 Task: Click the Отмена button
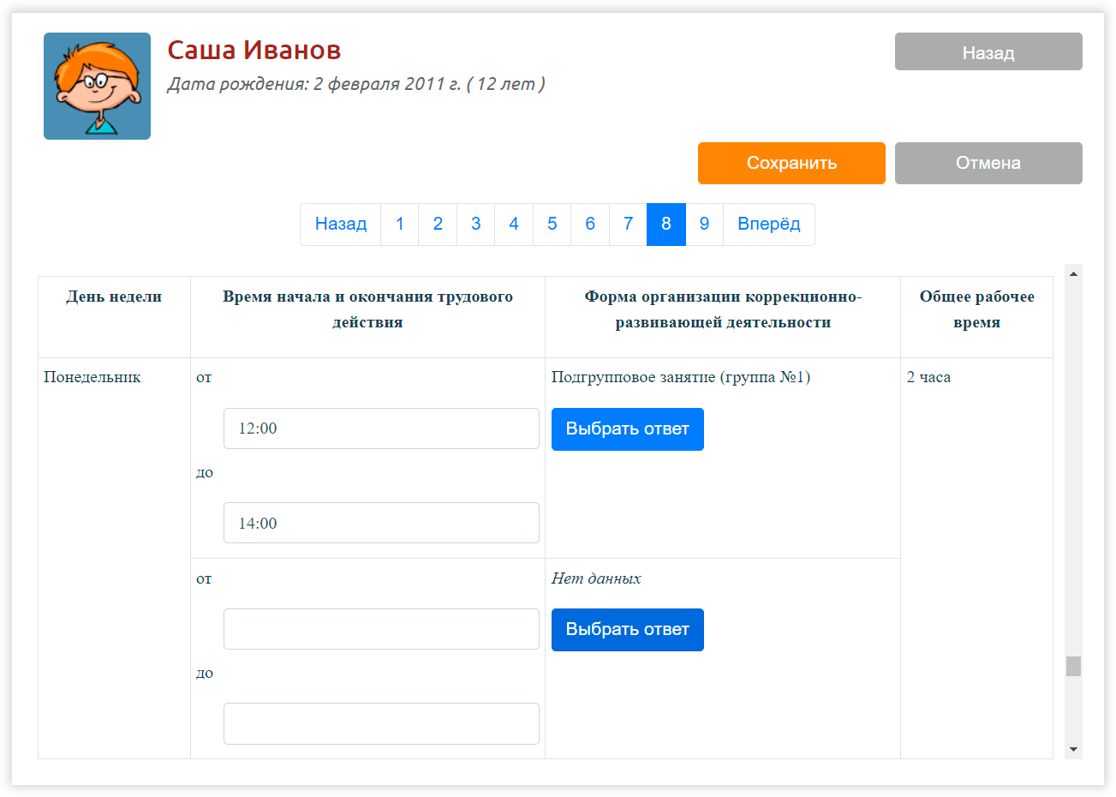(x=988, y=163)
